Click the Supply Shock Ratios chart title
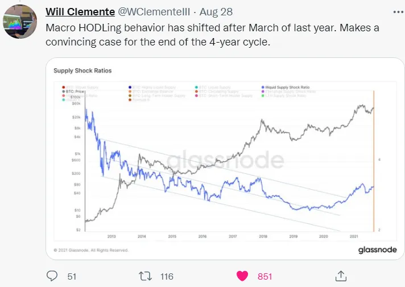 pos(82,70)
